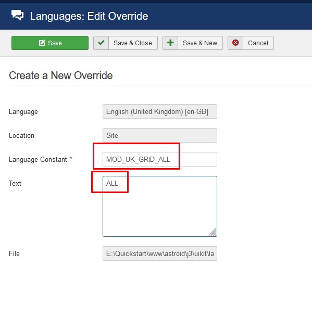Click inside the Text textarea
The image size is (312, 319).
(x=160, y=206)
